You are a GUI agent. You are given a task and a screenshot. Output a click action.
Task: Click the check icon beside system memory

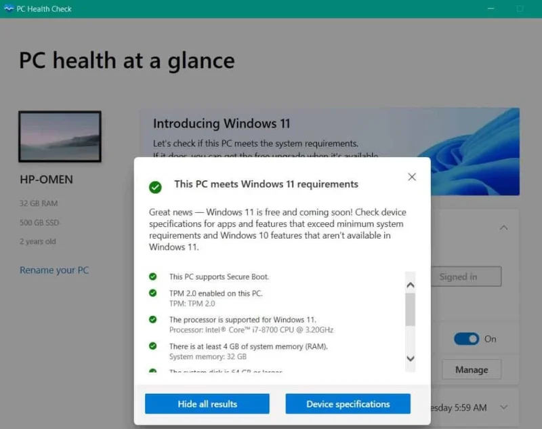tap(153, 346)
